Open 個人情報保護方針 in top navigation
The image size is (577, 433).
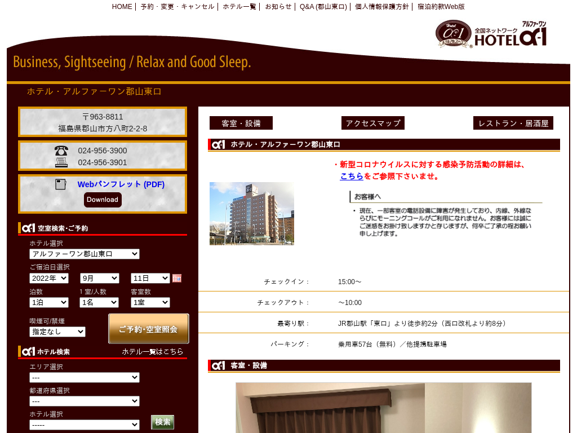pos(381,7)
